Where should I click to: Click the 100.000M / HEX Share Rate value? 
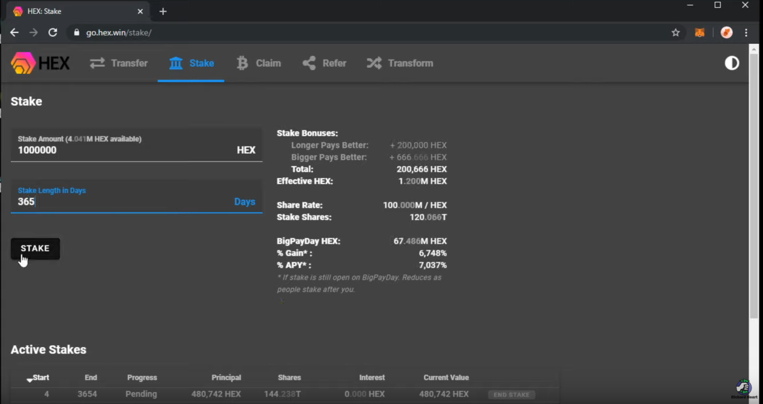coord(415,205)
